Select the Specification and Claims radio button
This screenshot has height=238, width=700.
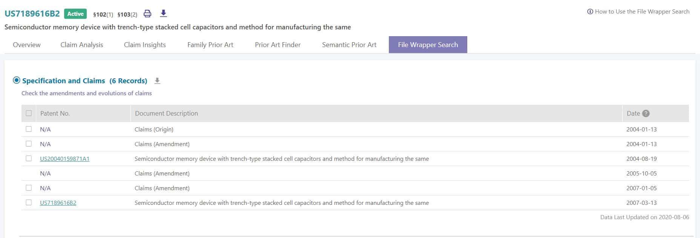17,80
